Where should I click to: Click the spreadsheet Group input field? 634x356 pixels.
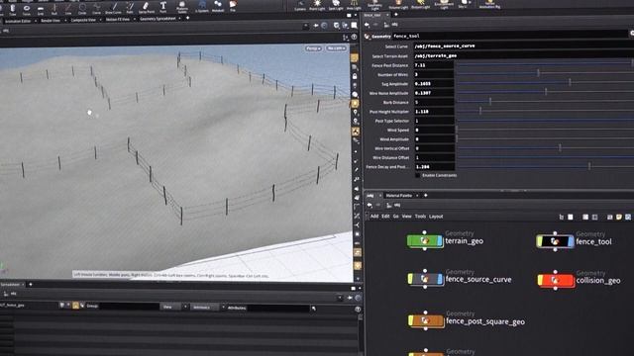click(x=129, y=307)
